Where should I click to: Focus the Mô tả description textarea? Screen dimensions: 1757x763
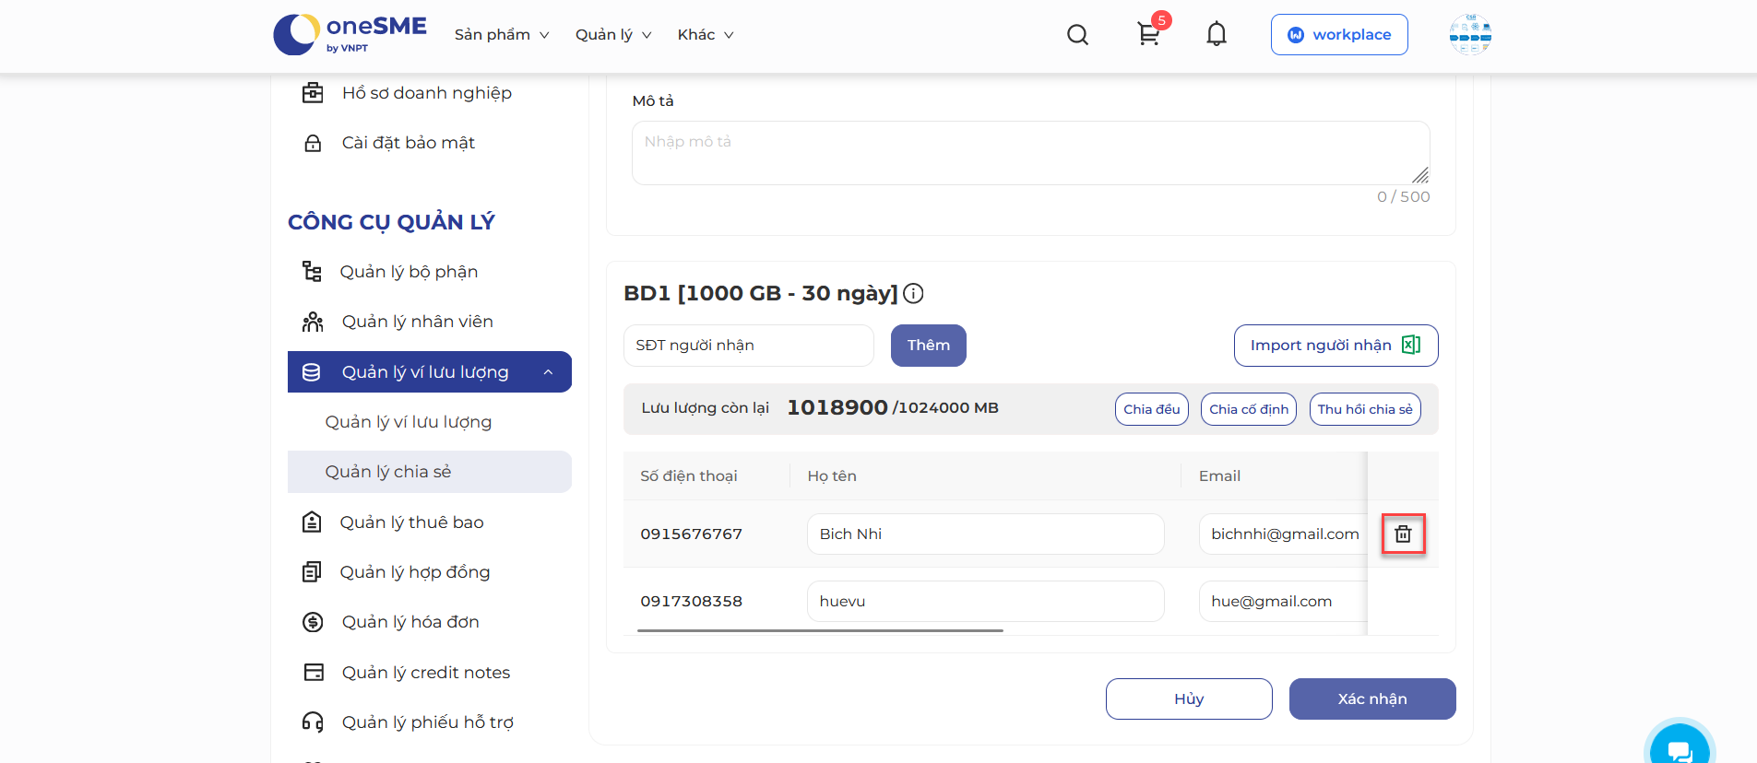click(x=1030, y=153)
